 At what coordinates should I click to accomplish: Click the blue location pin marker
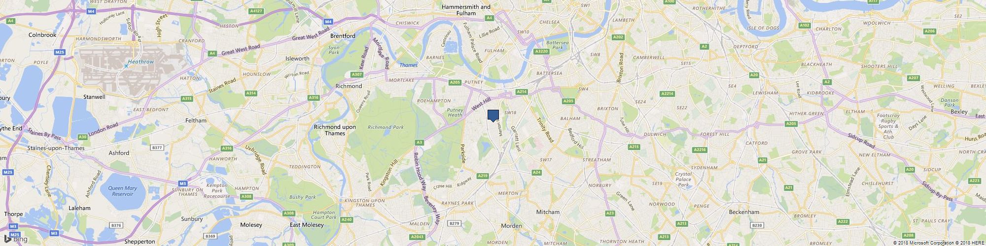pos(493,116)
